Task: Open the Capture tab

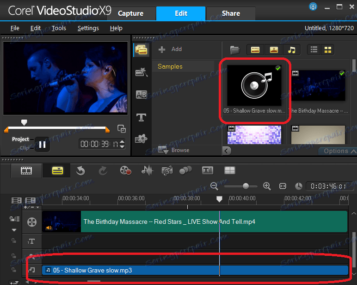Action: tap(131, 13)
